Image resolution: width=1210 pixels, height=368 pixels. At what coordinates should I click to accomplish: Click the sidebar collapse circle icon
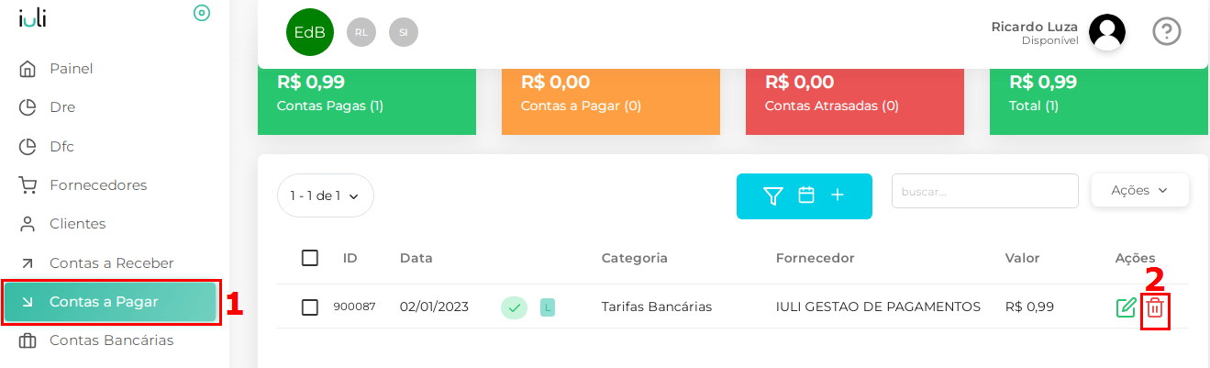point(202,13)
